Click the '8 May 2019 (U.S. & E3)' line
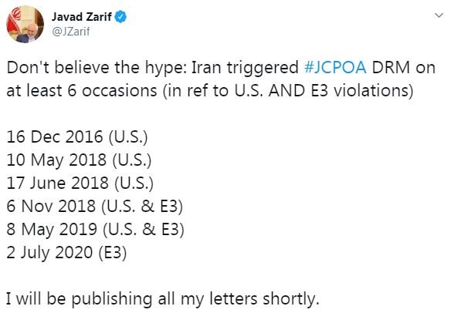The image size is (451, 313). click(x=95, y=230)
